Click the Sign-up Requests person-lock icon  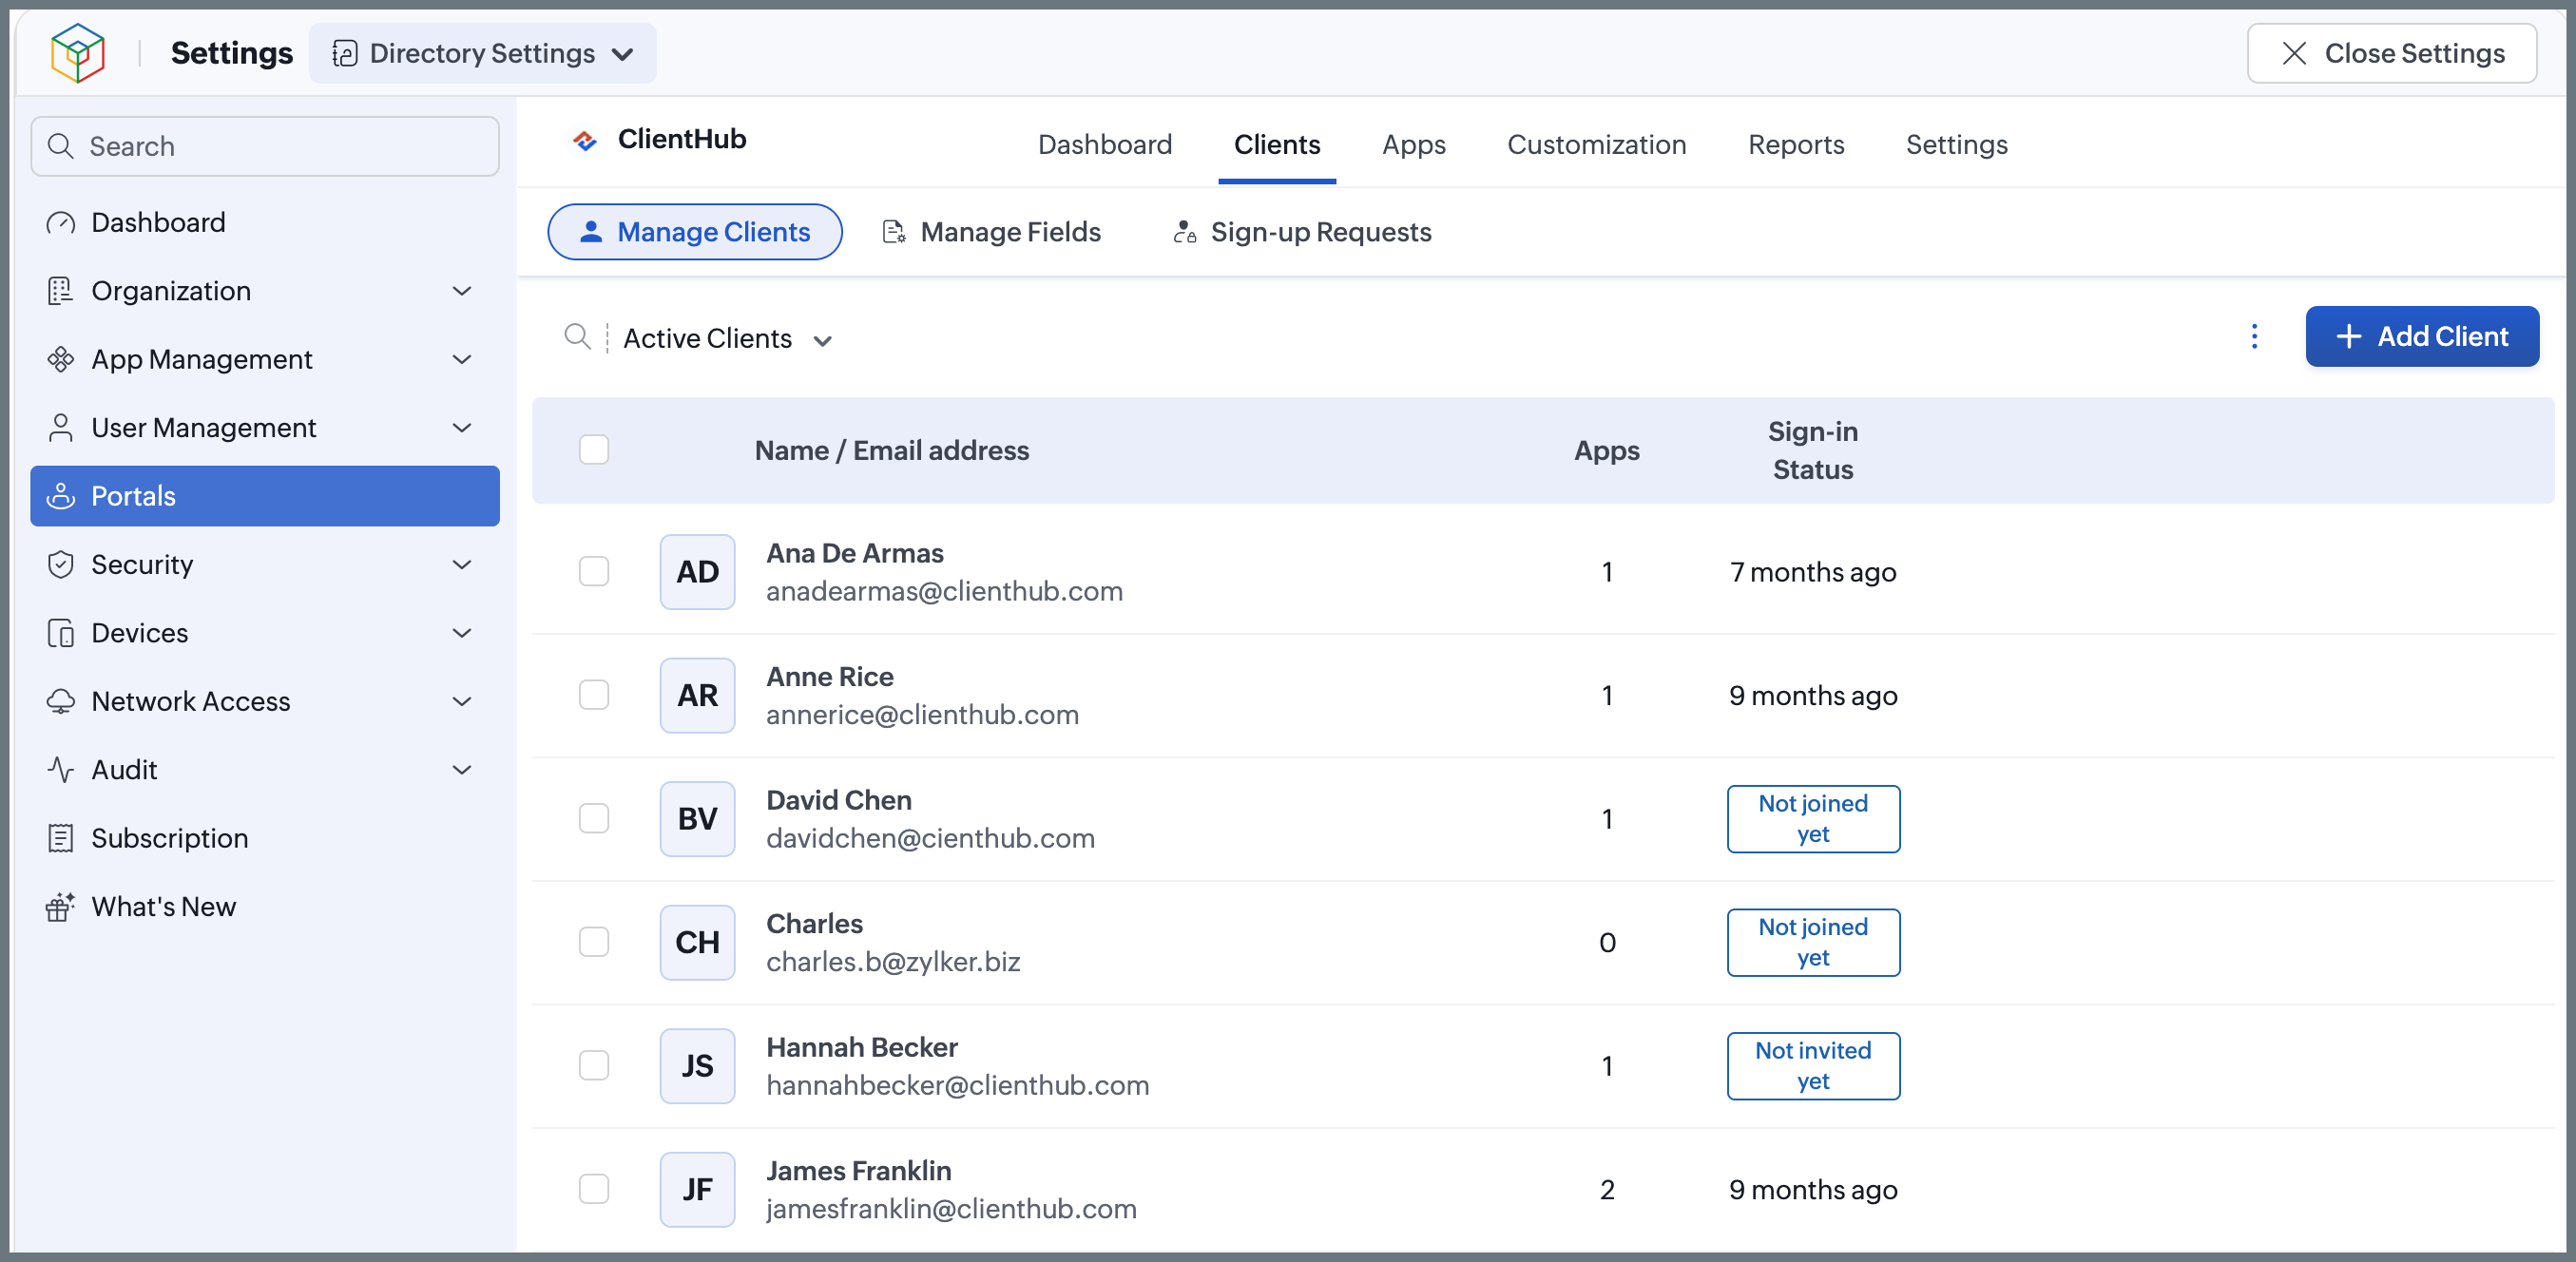click(1185, 232)
